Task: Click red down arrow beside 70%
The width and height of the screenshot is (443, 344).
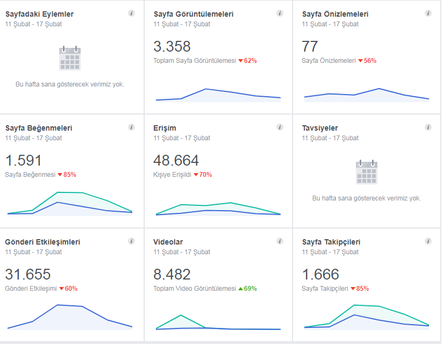Action: [196, 175]
